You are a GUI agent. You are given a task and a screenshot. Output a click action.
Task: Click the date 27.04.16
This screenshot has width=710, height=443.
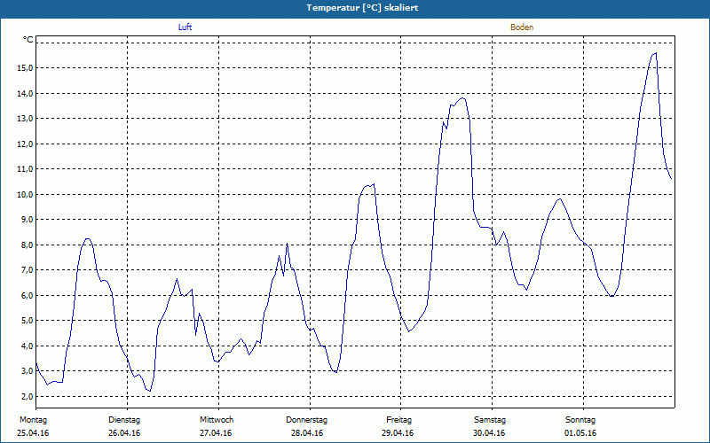coord(216,433)
